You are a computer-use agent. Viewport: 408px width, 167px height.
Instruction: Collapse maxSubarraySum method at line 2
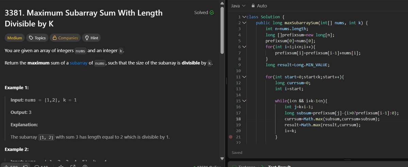coord(243,23)
